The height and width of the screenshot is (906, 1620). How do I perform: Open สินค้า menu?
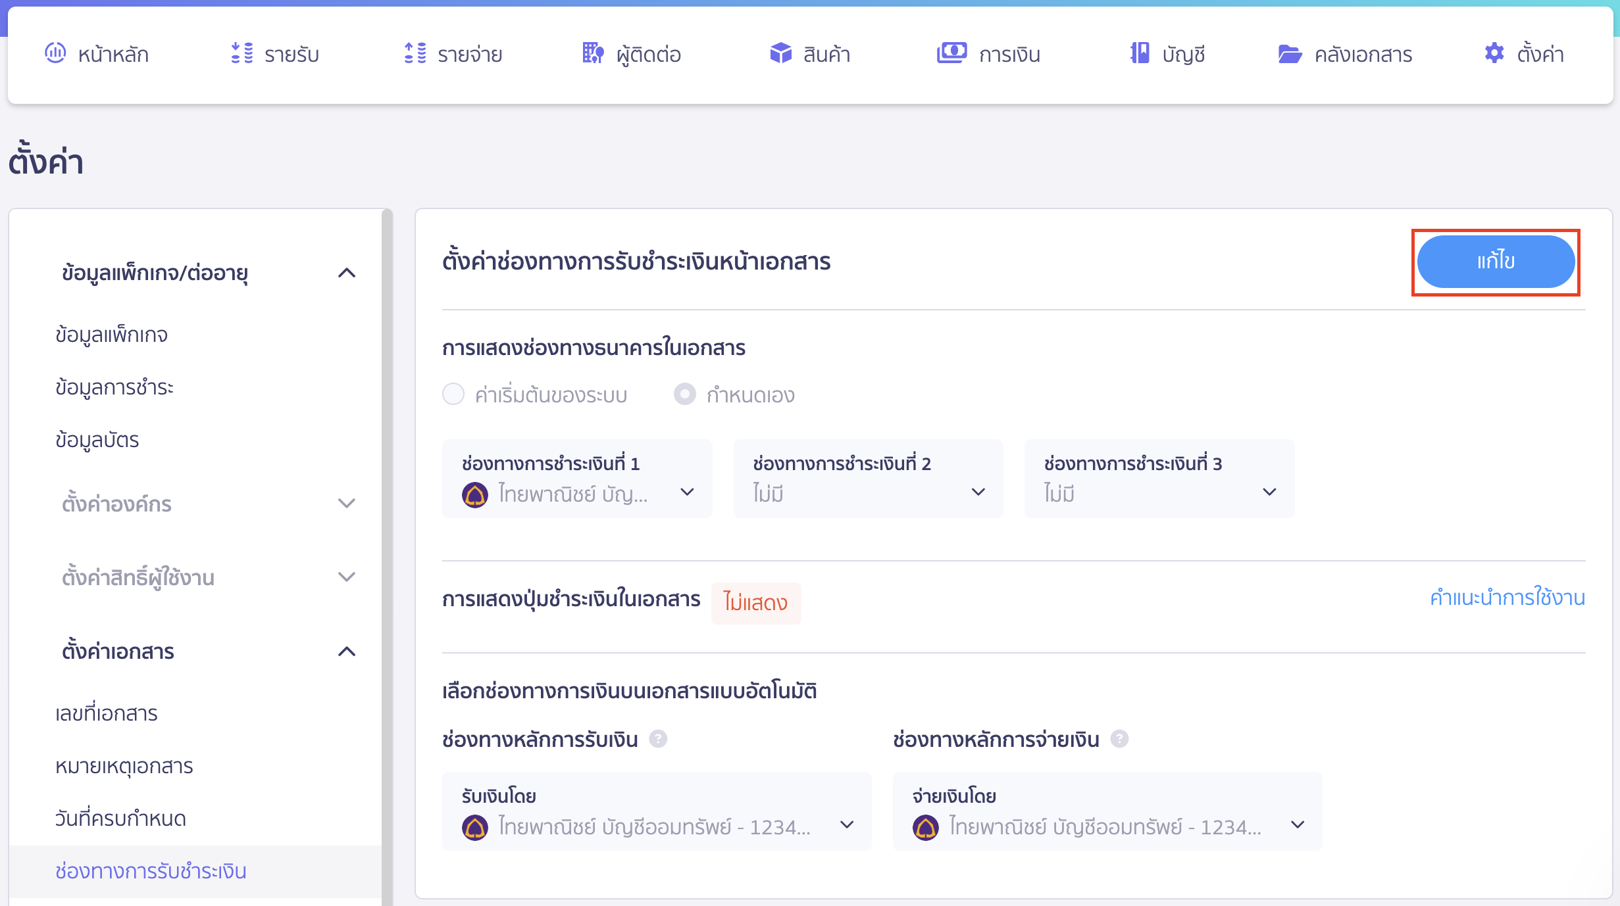tap(810, 54)
